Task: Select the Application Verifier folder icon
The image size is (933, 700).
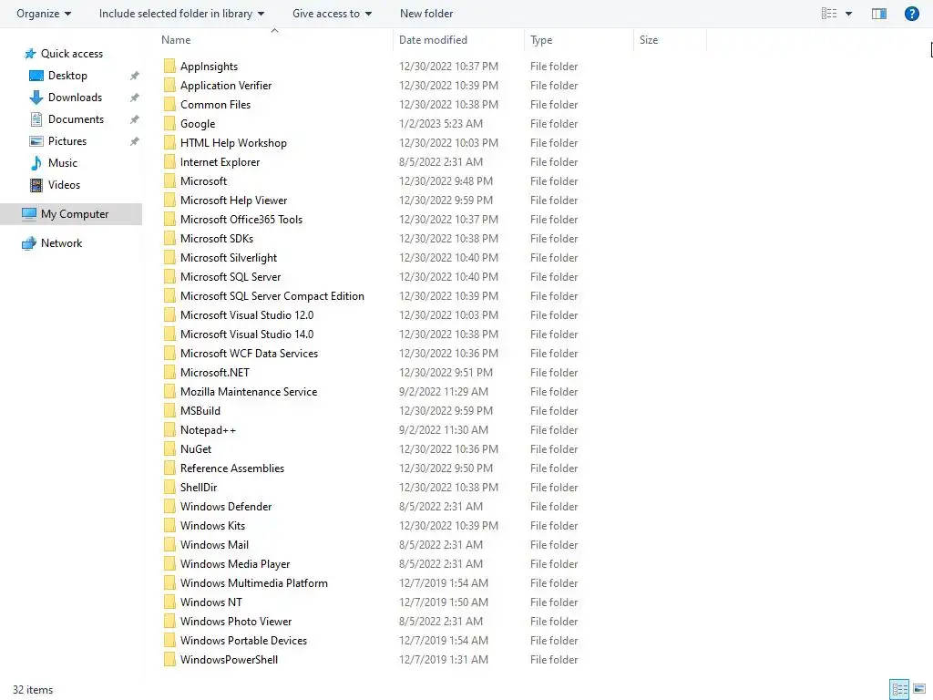Action: [x=169, y=85]
